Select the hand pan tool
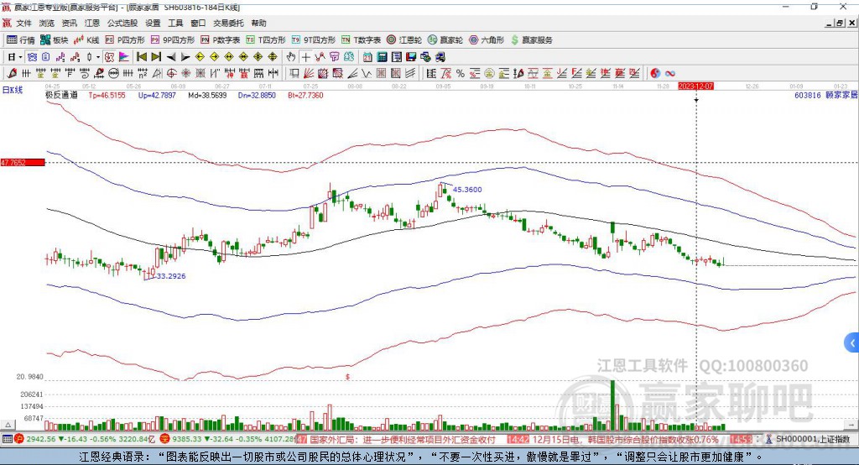Viewport: 859px width, 465px height. pos(291,57)
